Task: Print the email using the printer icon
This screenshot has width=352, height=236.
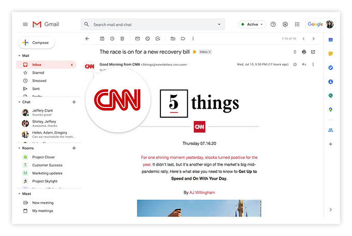Action: [304, 52]
